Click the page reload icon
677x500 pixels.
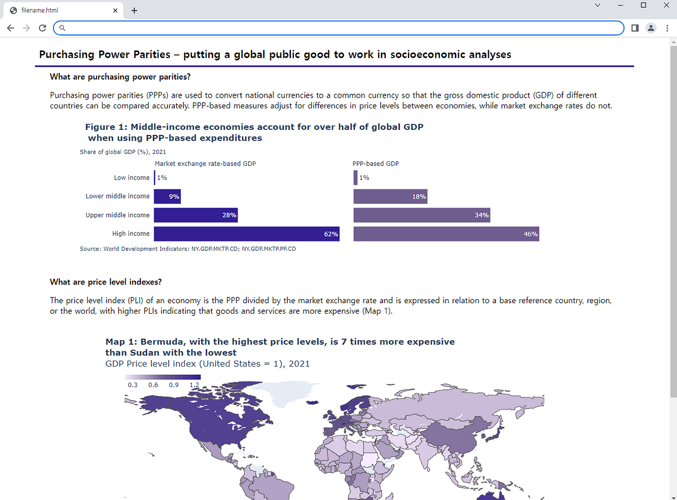point(42,27)
